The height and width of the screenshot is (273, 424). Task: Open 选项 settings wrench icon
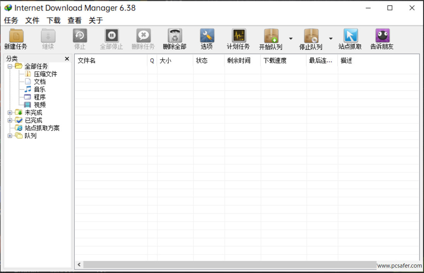click(207, 36)
